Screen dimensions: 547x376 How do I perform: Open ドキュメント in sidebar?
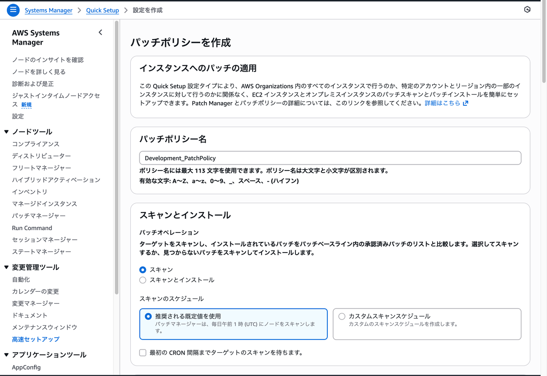tap(30, 315)
